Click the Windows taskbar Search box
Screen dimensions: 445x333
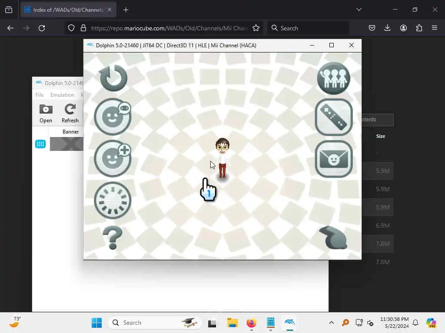pyautogui.click(x=155, y=323)
